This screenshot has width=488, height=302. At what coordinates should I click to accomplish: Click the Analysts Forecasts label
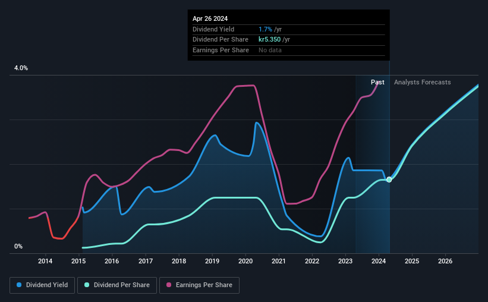click(423, 82)
